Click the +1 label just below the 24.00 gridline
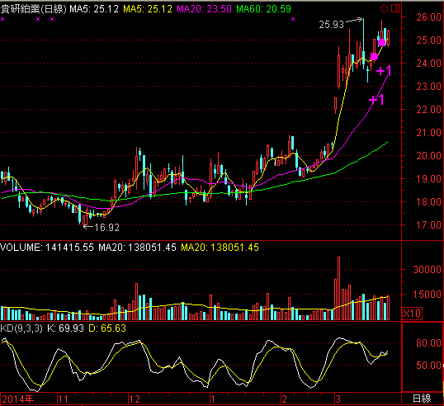444x406 pixels. click(384, 71)
